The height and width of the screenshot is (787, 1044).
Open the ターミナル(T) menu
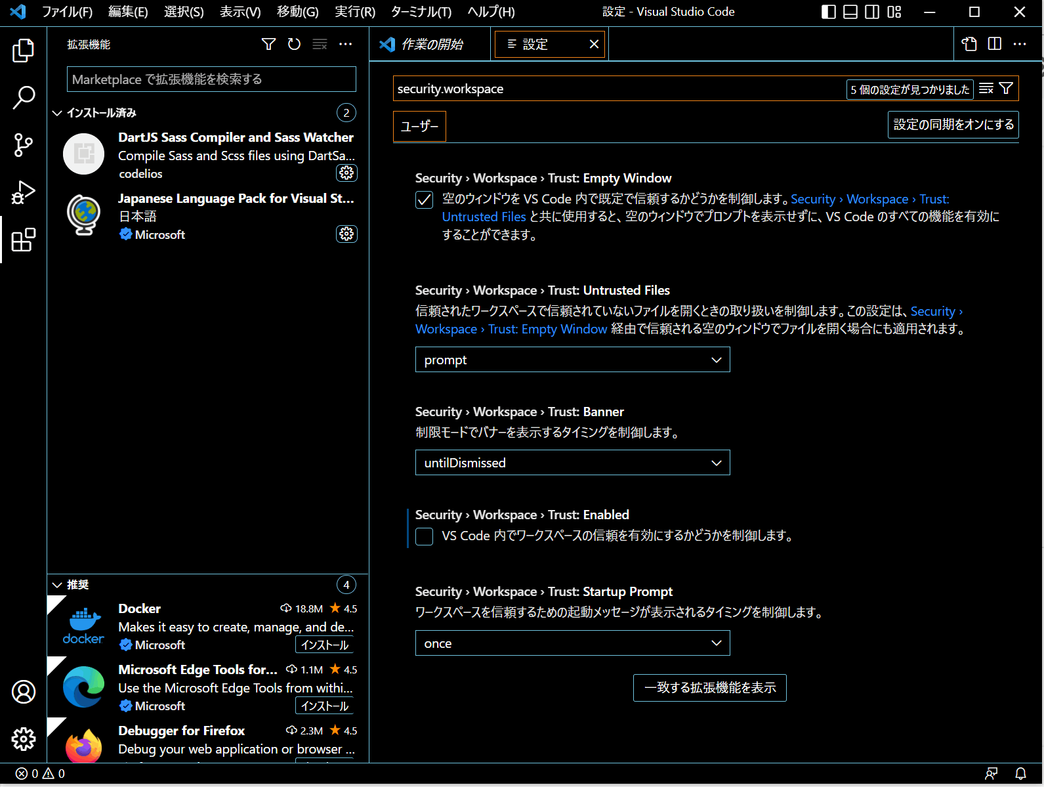click(x=421, y=12)
